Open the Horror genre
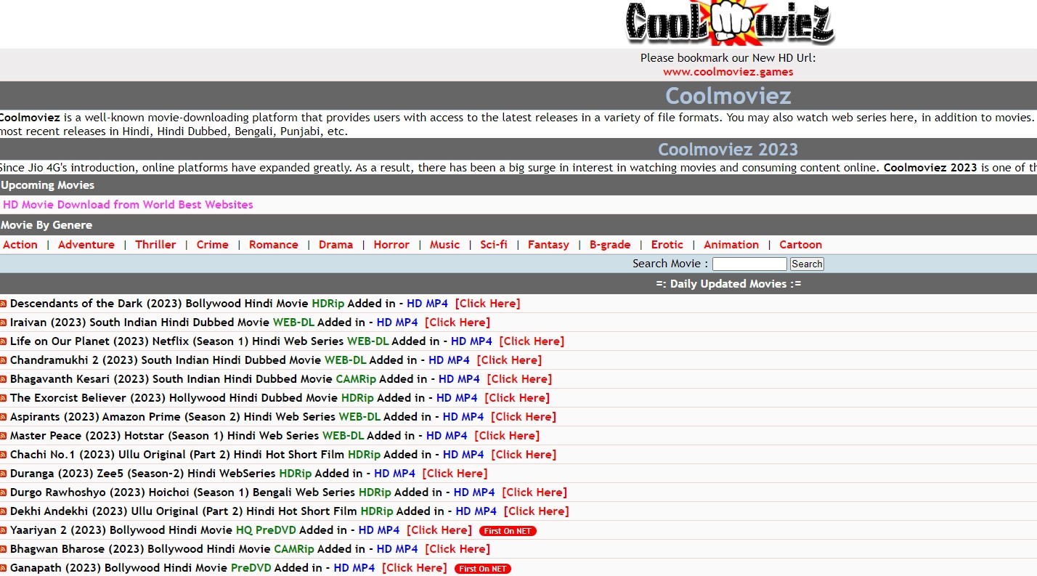 pyautogui.click(x=391, y=245)
